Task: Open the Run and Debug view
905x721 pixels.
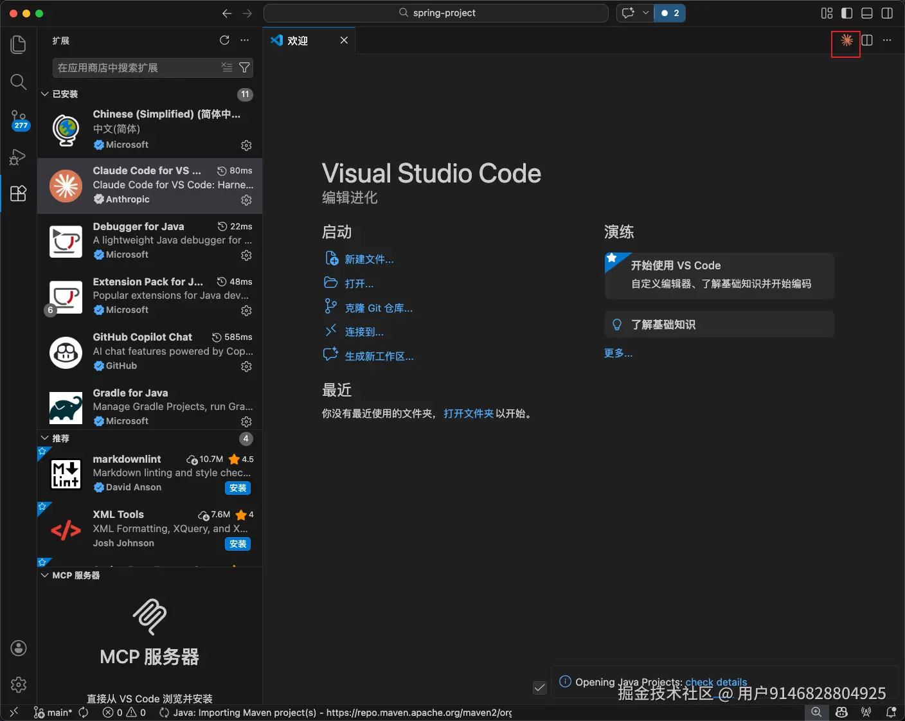Action: click(x=19, y=157)
